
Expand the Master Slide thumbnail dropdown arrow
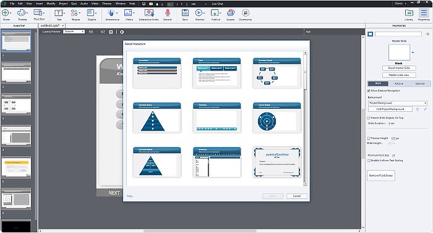pyautogui.click(x=413, y=53)
